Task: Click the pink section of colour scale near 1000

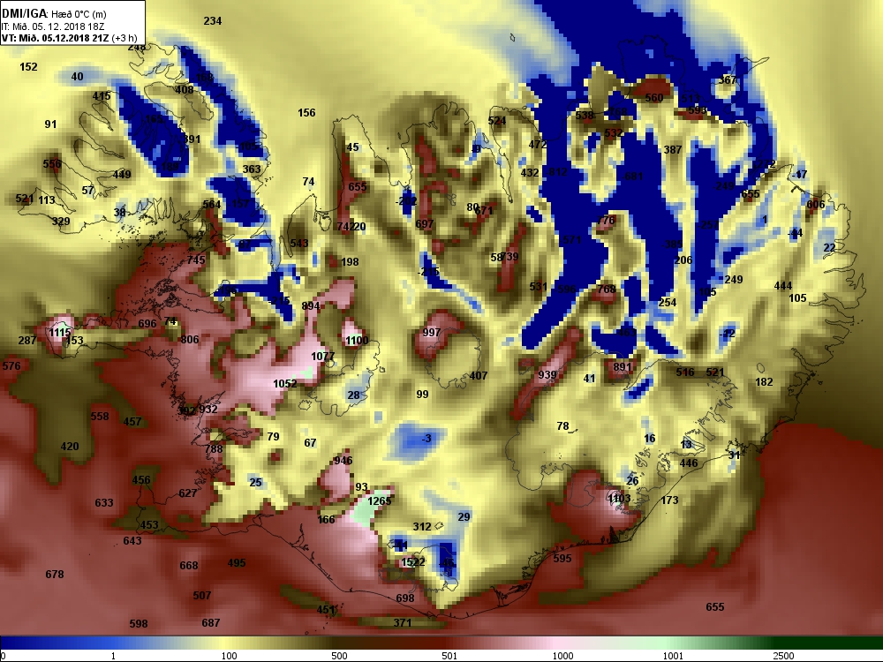Action: coord(557,643)
